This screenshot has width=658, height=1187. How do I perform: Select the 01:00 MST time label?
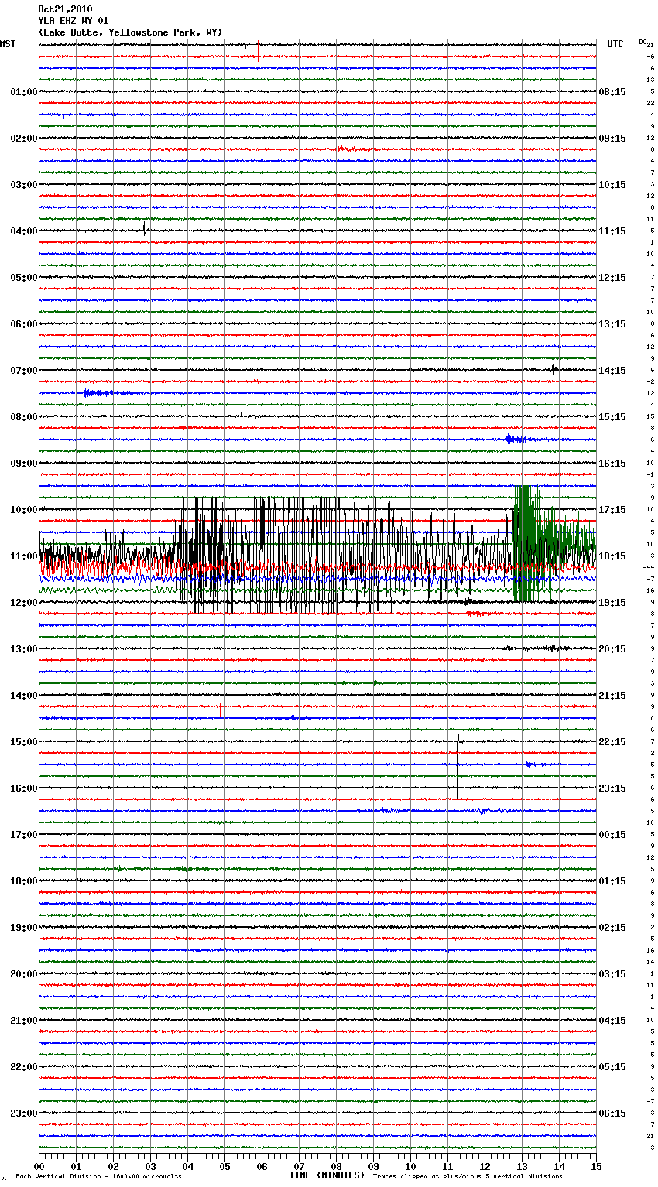pyautogui.click(x=24, y=92)
